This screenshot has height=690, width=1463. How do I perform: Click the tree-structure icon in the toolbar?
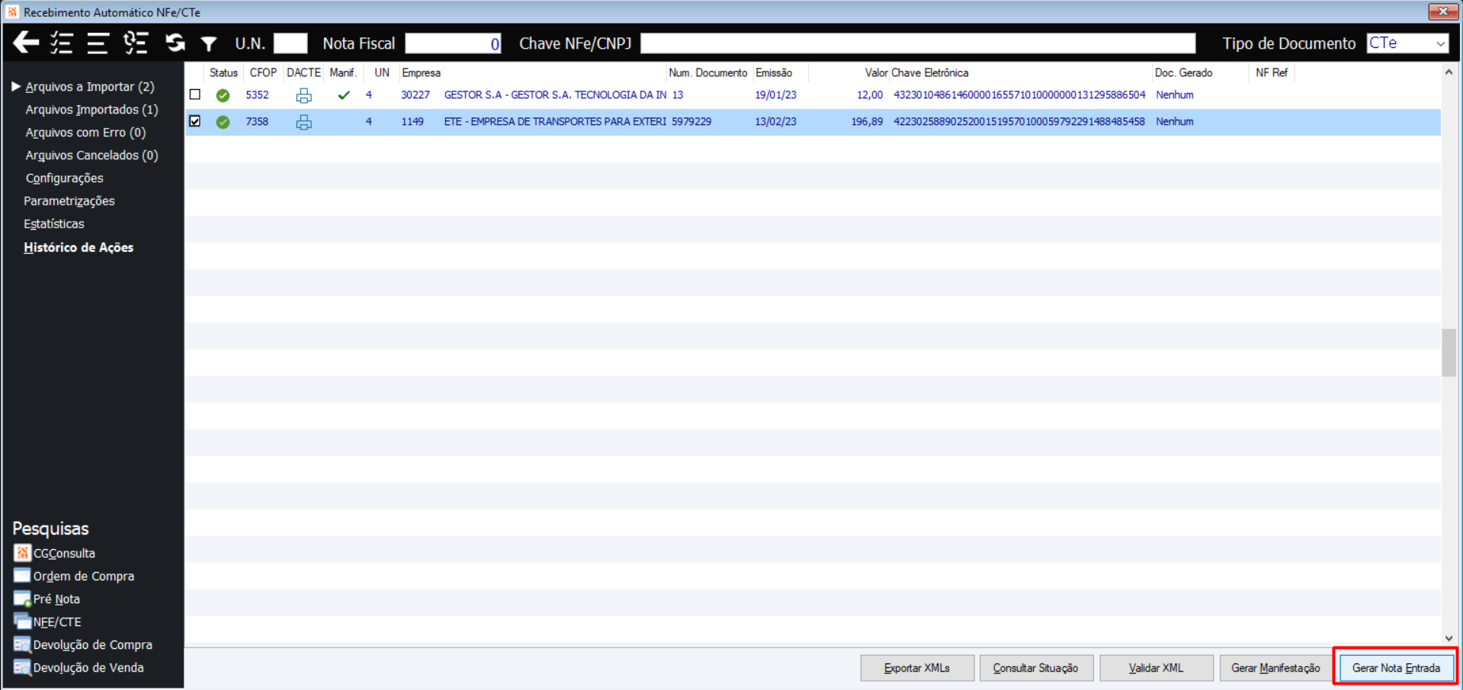coord(136,43)
